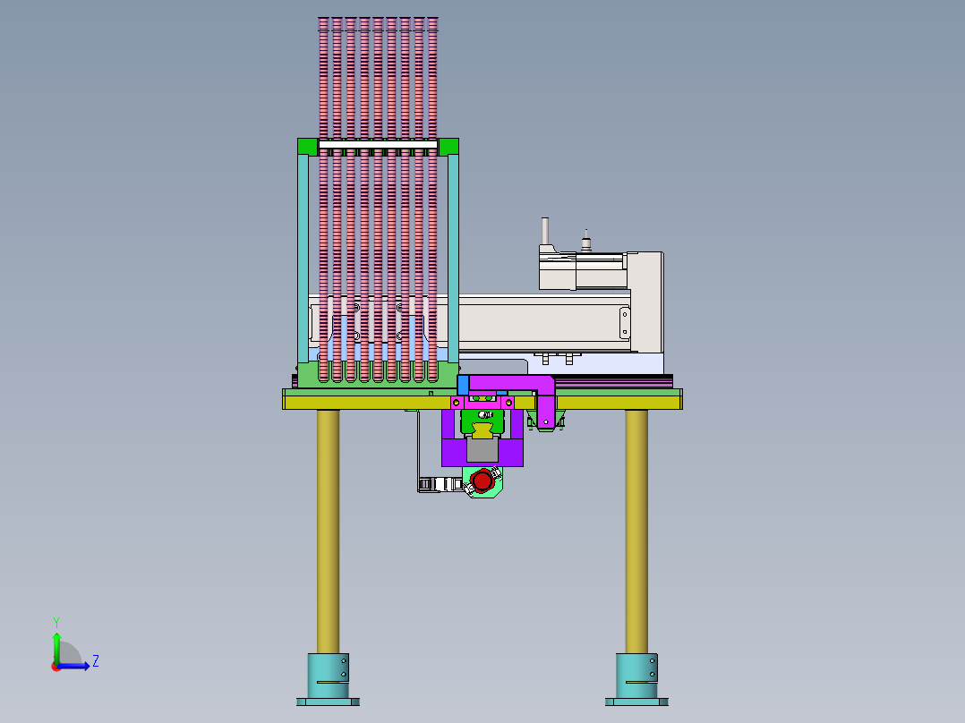The height and width of the screenshot is (723, 965).
Task: Pick the small blue block beside magenta bracket
Action: coord(463,385)
